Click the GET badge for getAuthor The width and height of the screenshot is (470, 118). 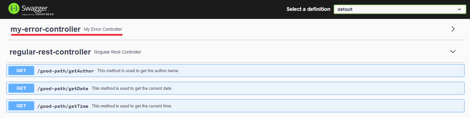[21, 71]
